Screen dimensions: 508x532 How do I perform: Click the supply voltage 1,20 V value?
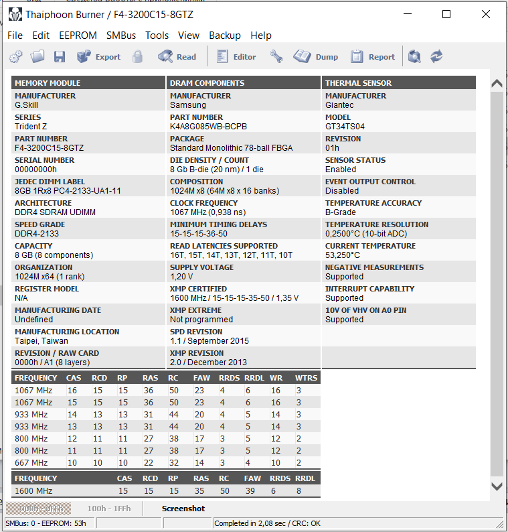tap(181, 277)
